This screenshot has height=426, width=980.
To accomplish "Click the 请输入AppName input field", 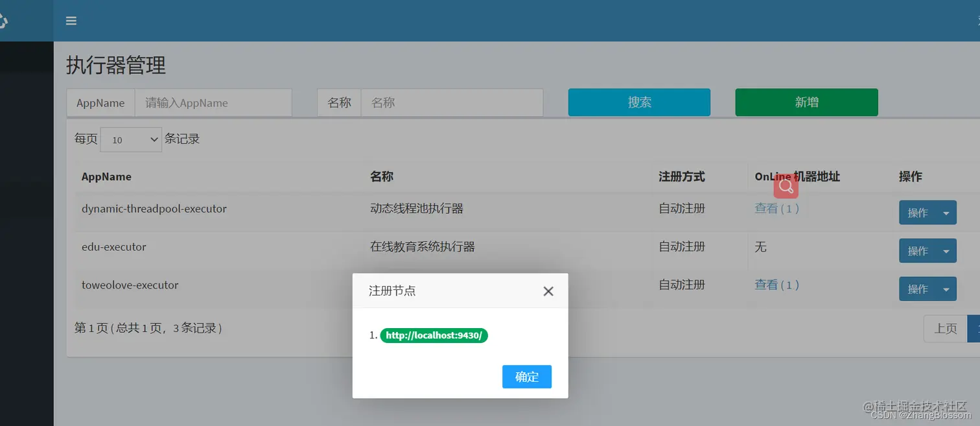I will [x=214, y=102].
